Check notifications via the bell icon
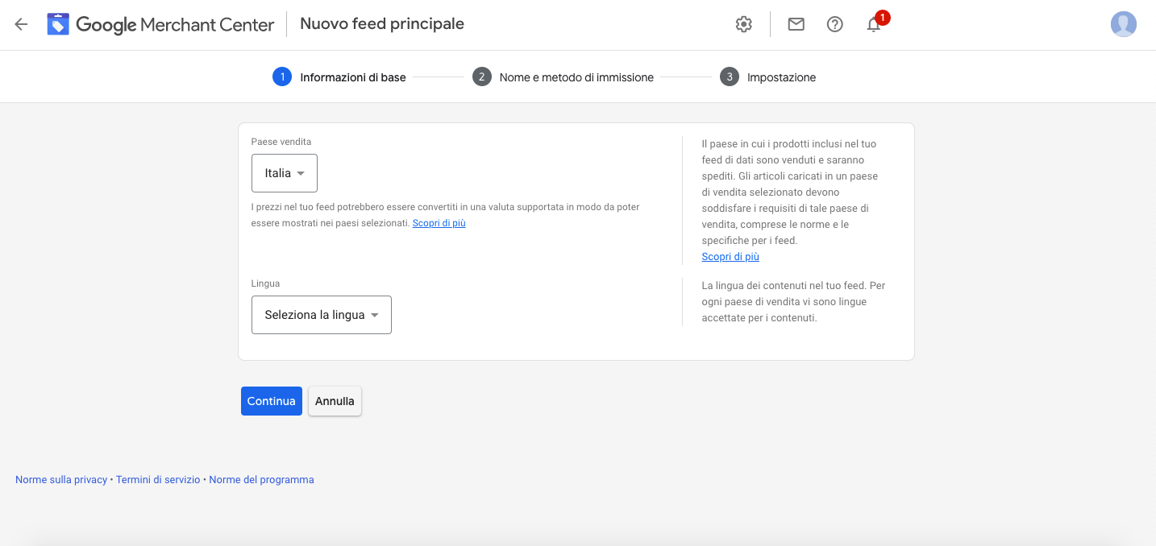 (873, 26)
